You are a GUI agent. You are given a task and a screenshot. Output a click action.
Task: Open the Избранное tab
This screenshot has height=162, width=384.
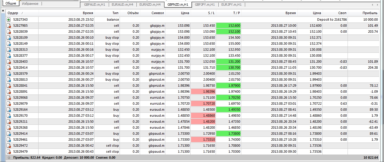click(x=30, y=4)
